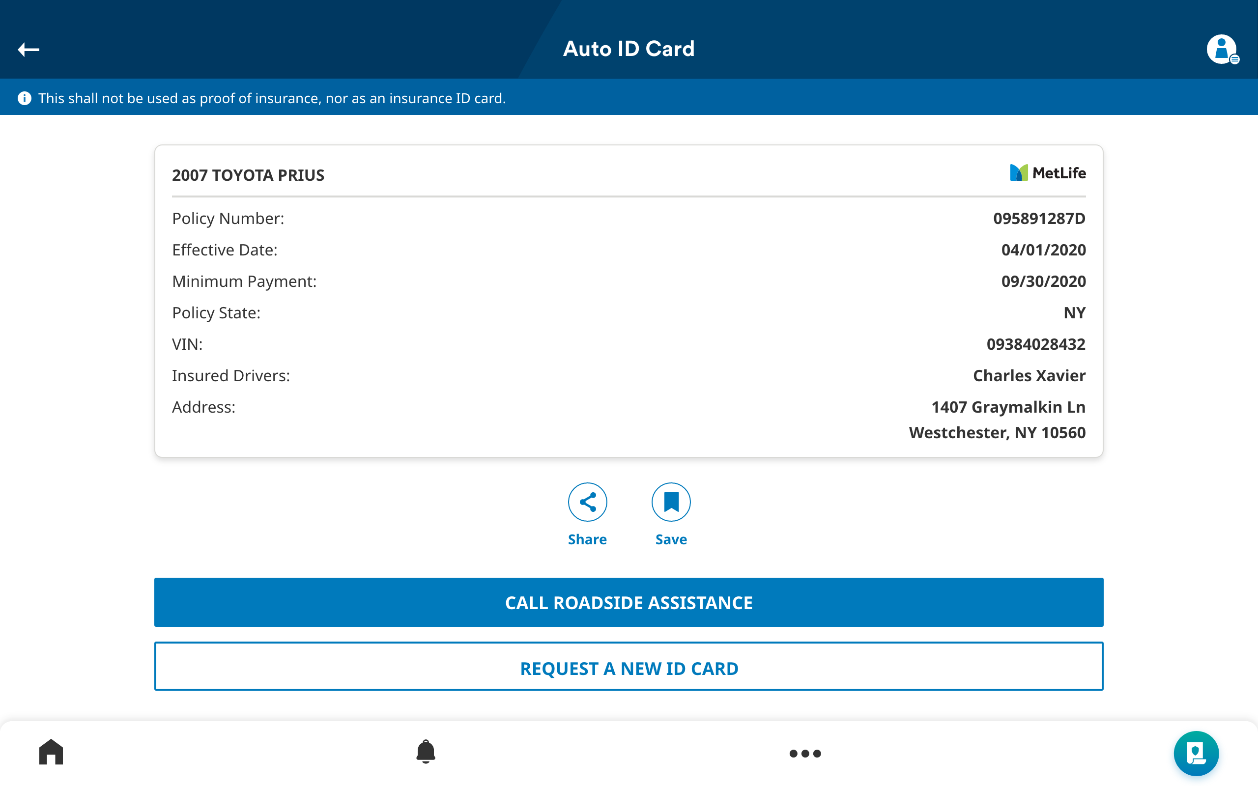Select the Auto ID Card title
1258x786 pixels.
point(629,49)
